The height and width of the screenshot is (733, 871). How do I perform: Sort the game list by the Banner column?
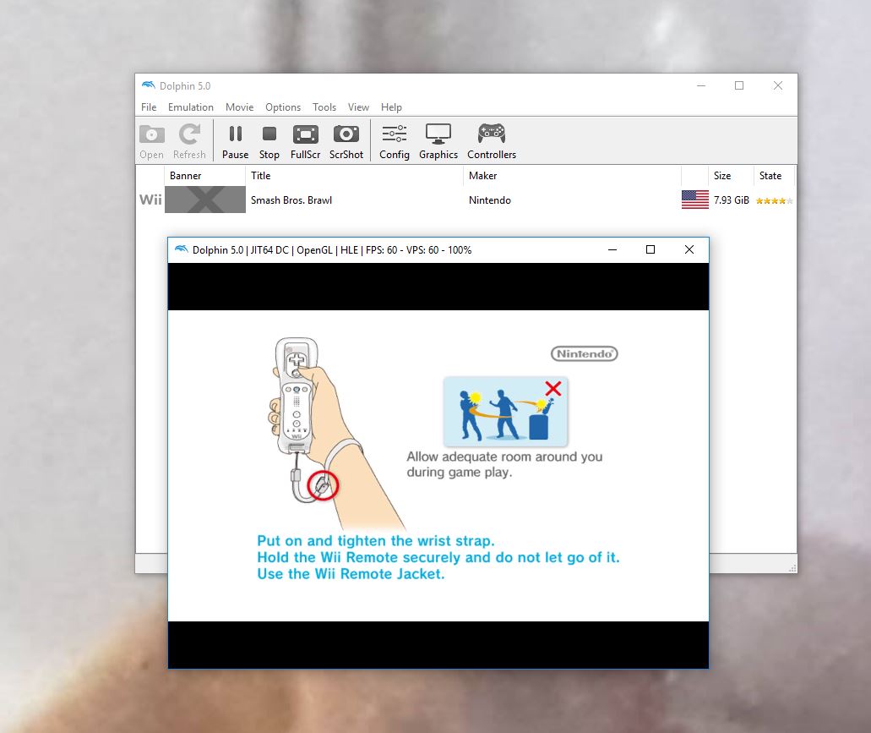click(204, 176)
